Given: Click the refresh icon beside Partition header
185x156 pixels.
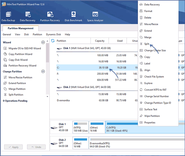Looking at the screenshot, I should pyautogui.click(x=53, y=41).
